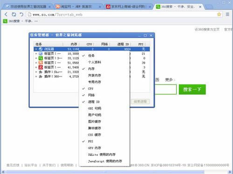This screenshot has height=174, width=233.
Task: Click the plugin icon of 插件: Sha··· row
Action: pyautogui.click(x=41, y=72)
